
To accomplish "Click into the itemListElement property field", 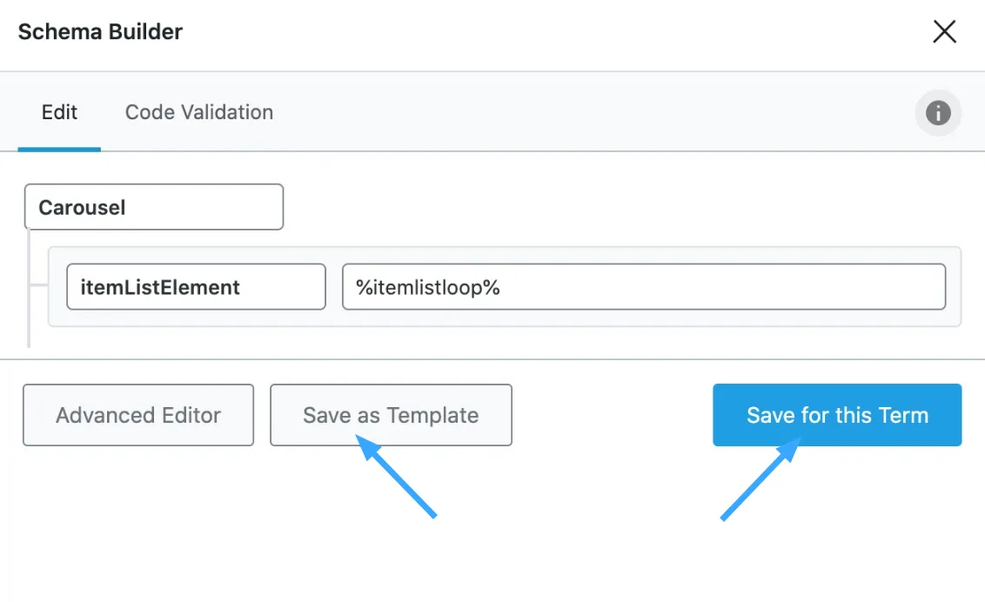I will point(196,287).
